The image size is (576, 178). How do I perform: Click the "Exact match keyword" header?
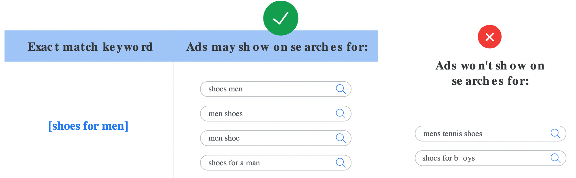click(90, 47)
